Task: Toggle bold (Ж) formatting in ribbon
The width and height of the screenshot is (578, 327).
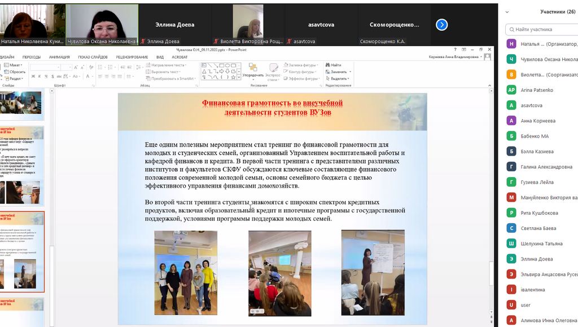Action: pos(33,77)
